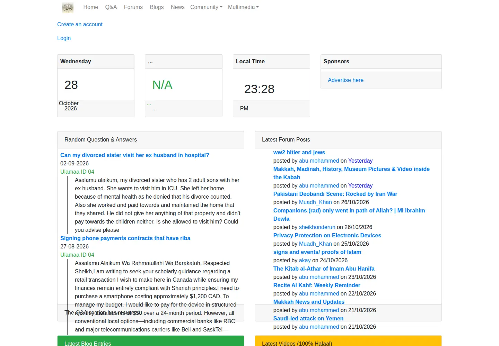Click the N/A value in widget
The width and height of the screenshot is (499, 346).
[162, 85]
